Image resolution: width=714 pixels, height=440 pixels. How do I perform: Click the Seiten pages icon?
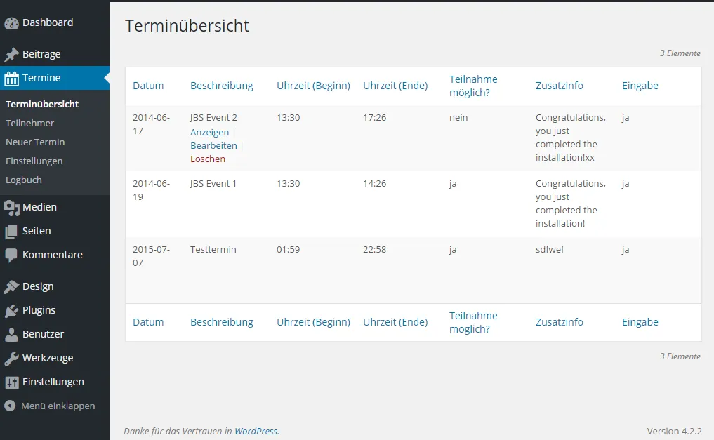(11, 232)
